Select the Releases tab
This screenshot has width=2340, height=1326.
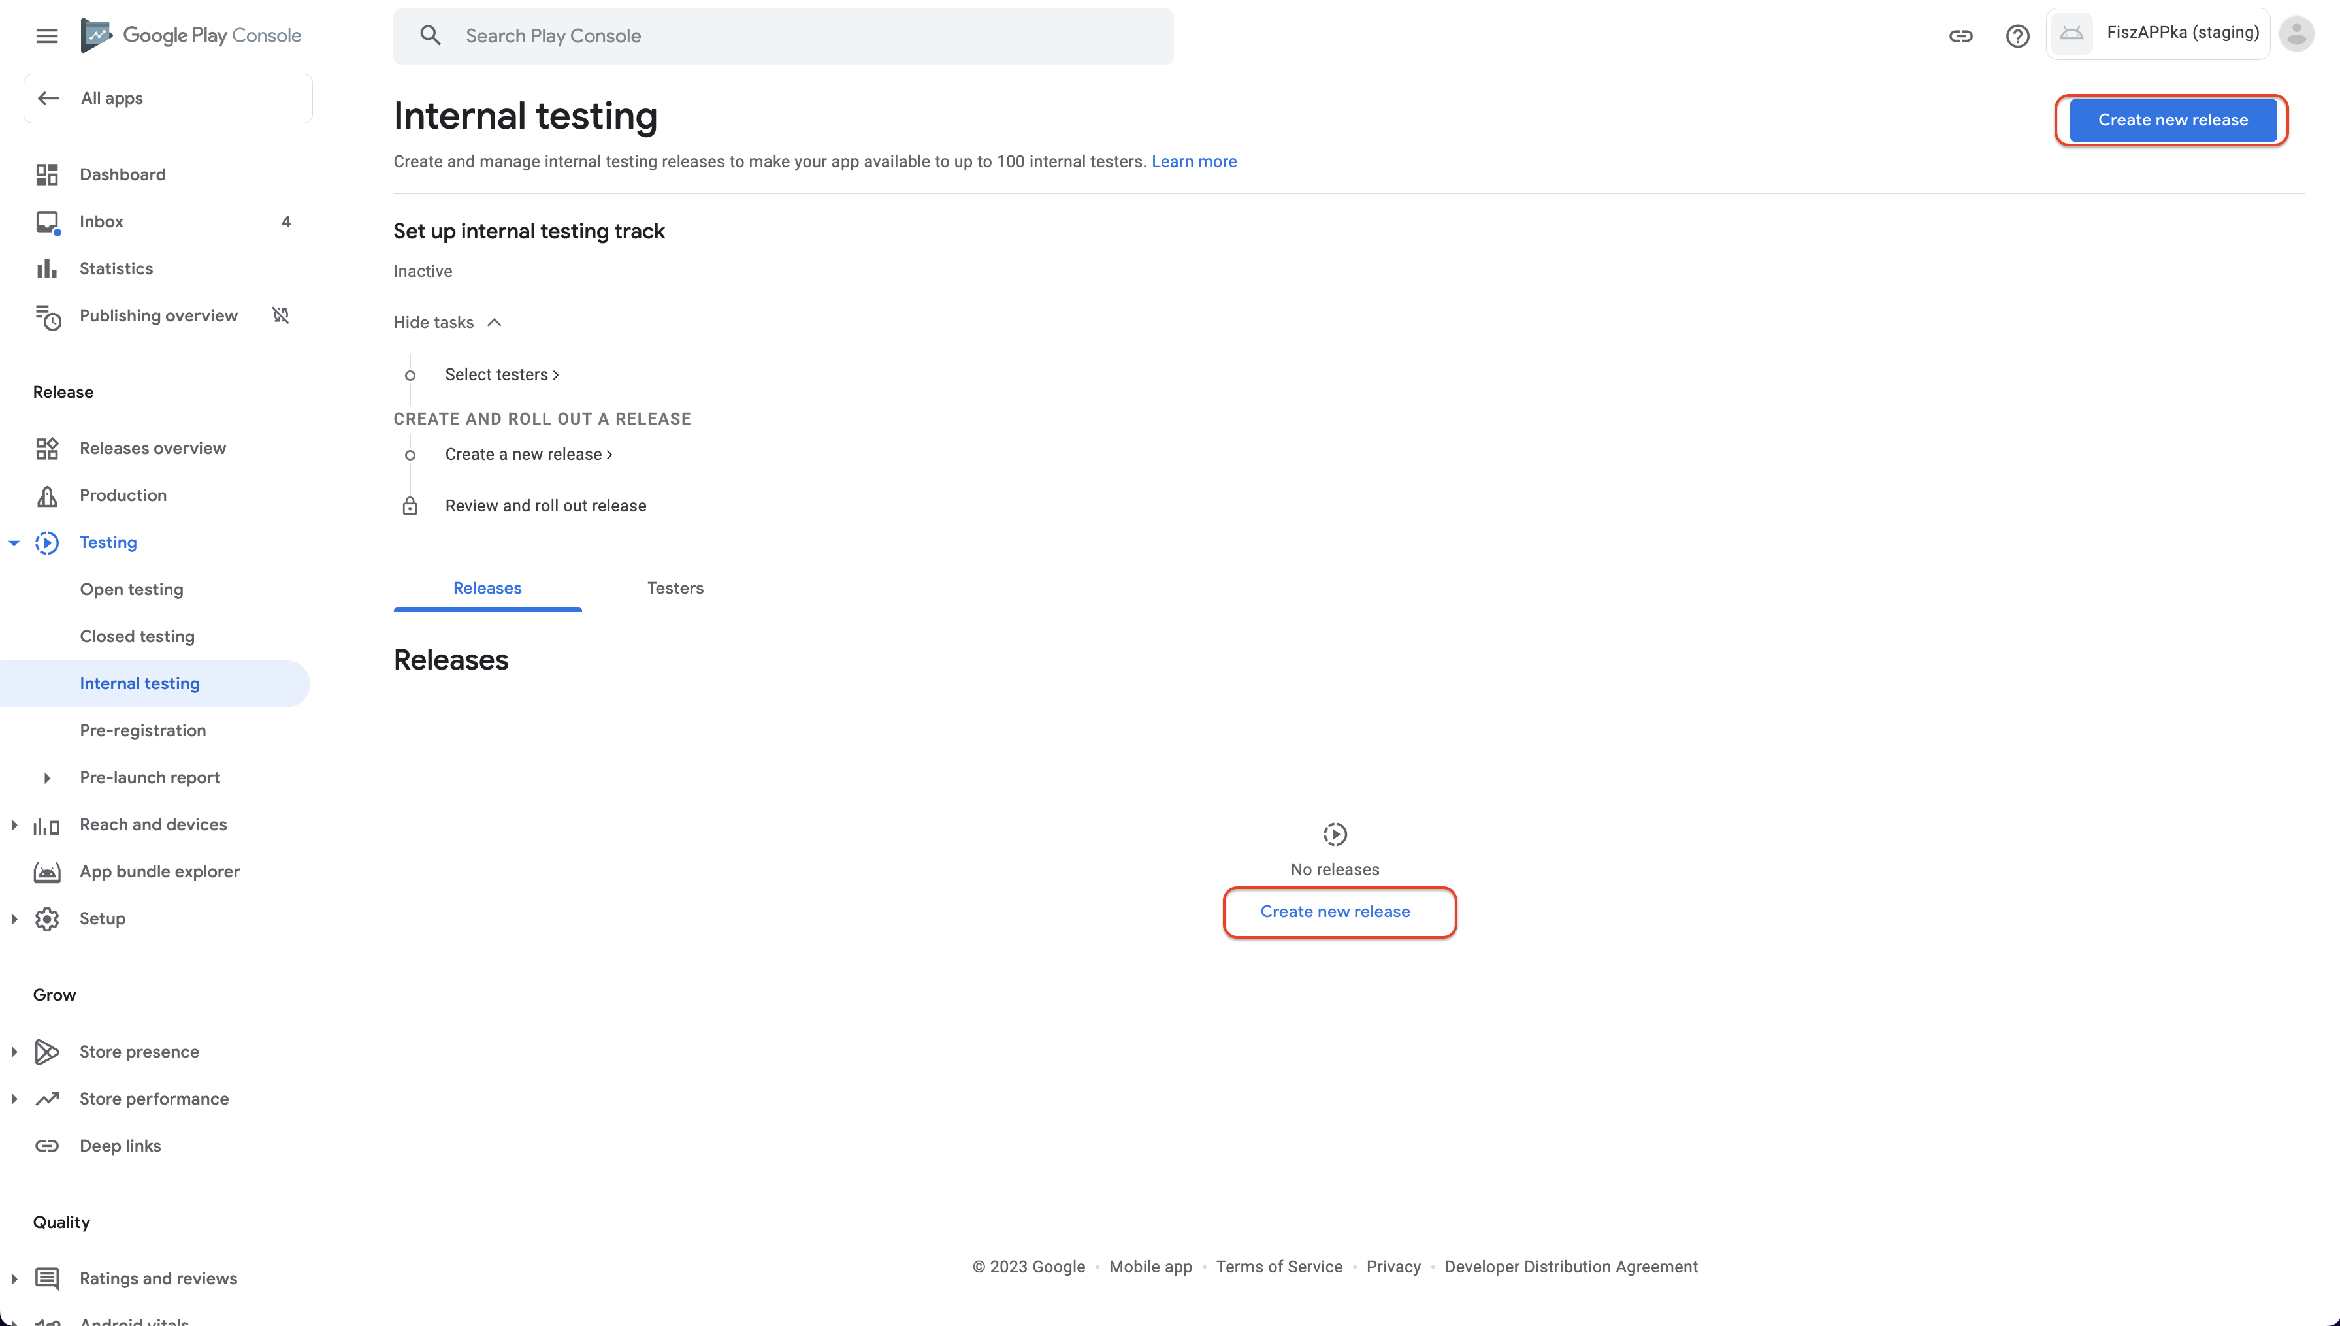pyautogui.click(x=487, y=587)
